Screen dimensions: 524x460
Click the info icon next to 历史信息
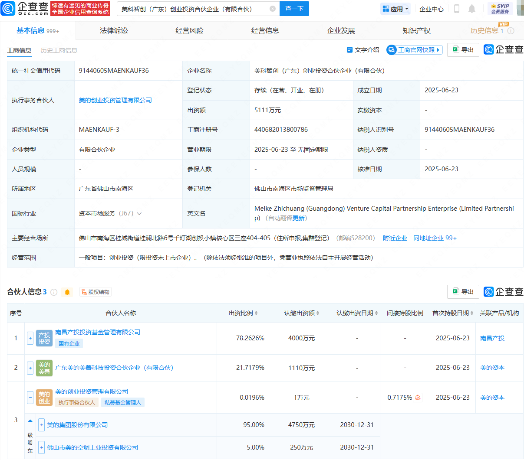[x=511, y=31]
